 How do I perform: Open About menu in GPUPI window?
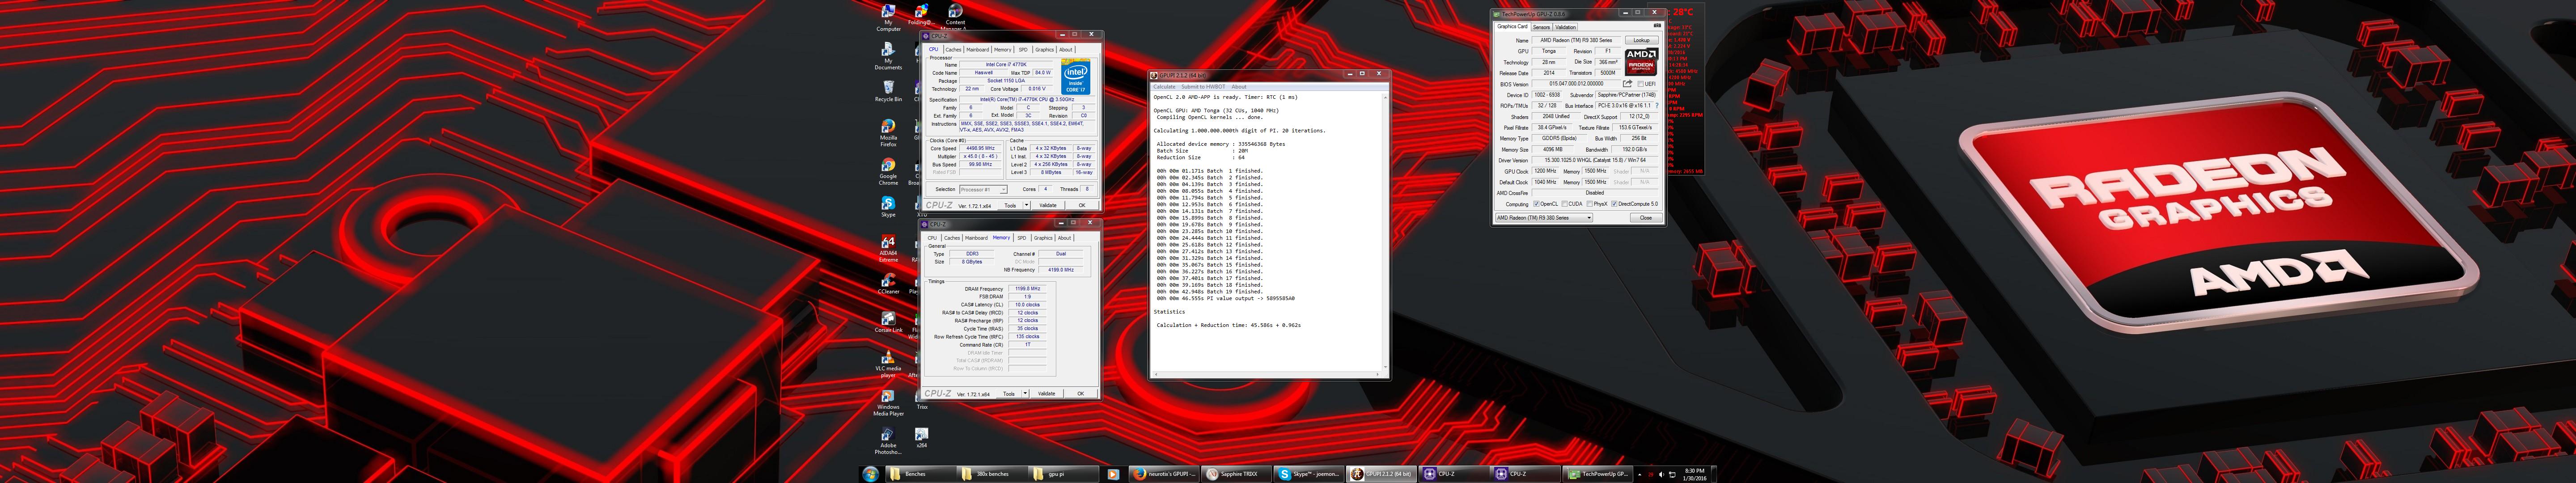(1238, 87)
